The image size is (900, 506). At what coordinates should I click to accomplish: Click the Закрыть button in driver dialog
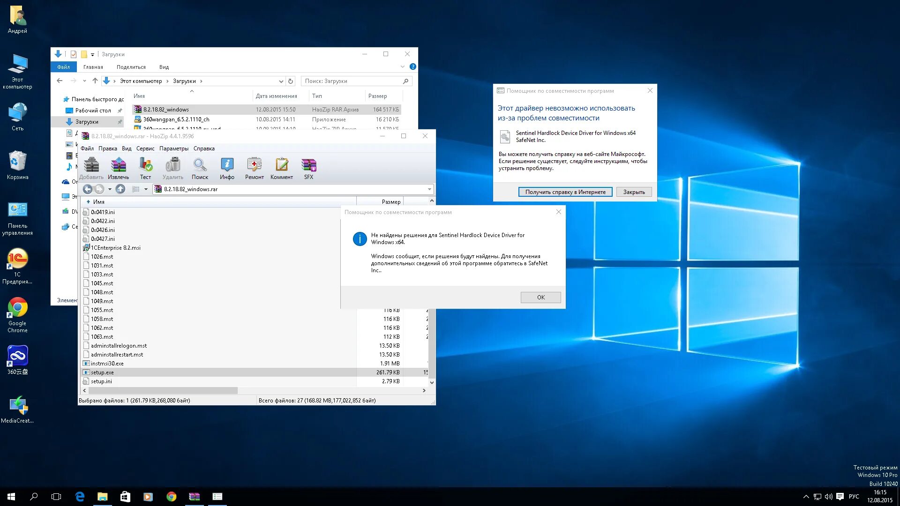634,192
